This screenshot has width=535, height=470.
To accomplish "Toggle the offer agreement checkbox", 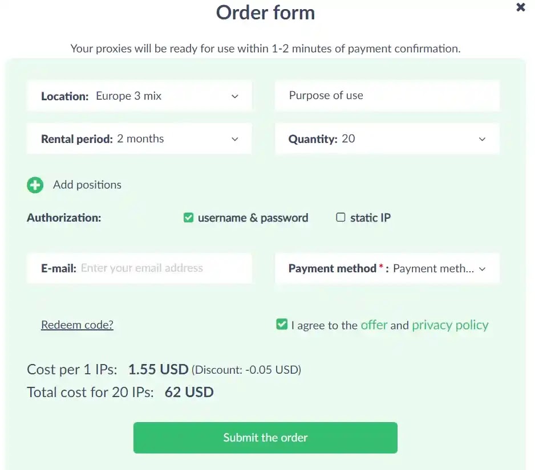I will [x=281, y=325].
